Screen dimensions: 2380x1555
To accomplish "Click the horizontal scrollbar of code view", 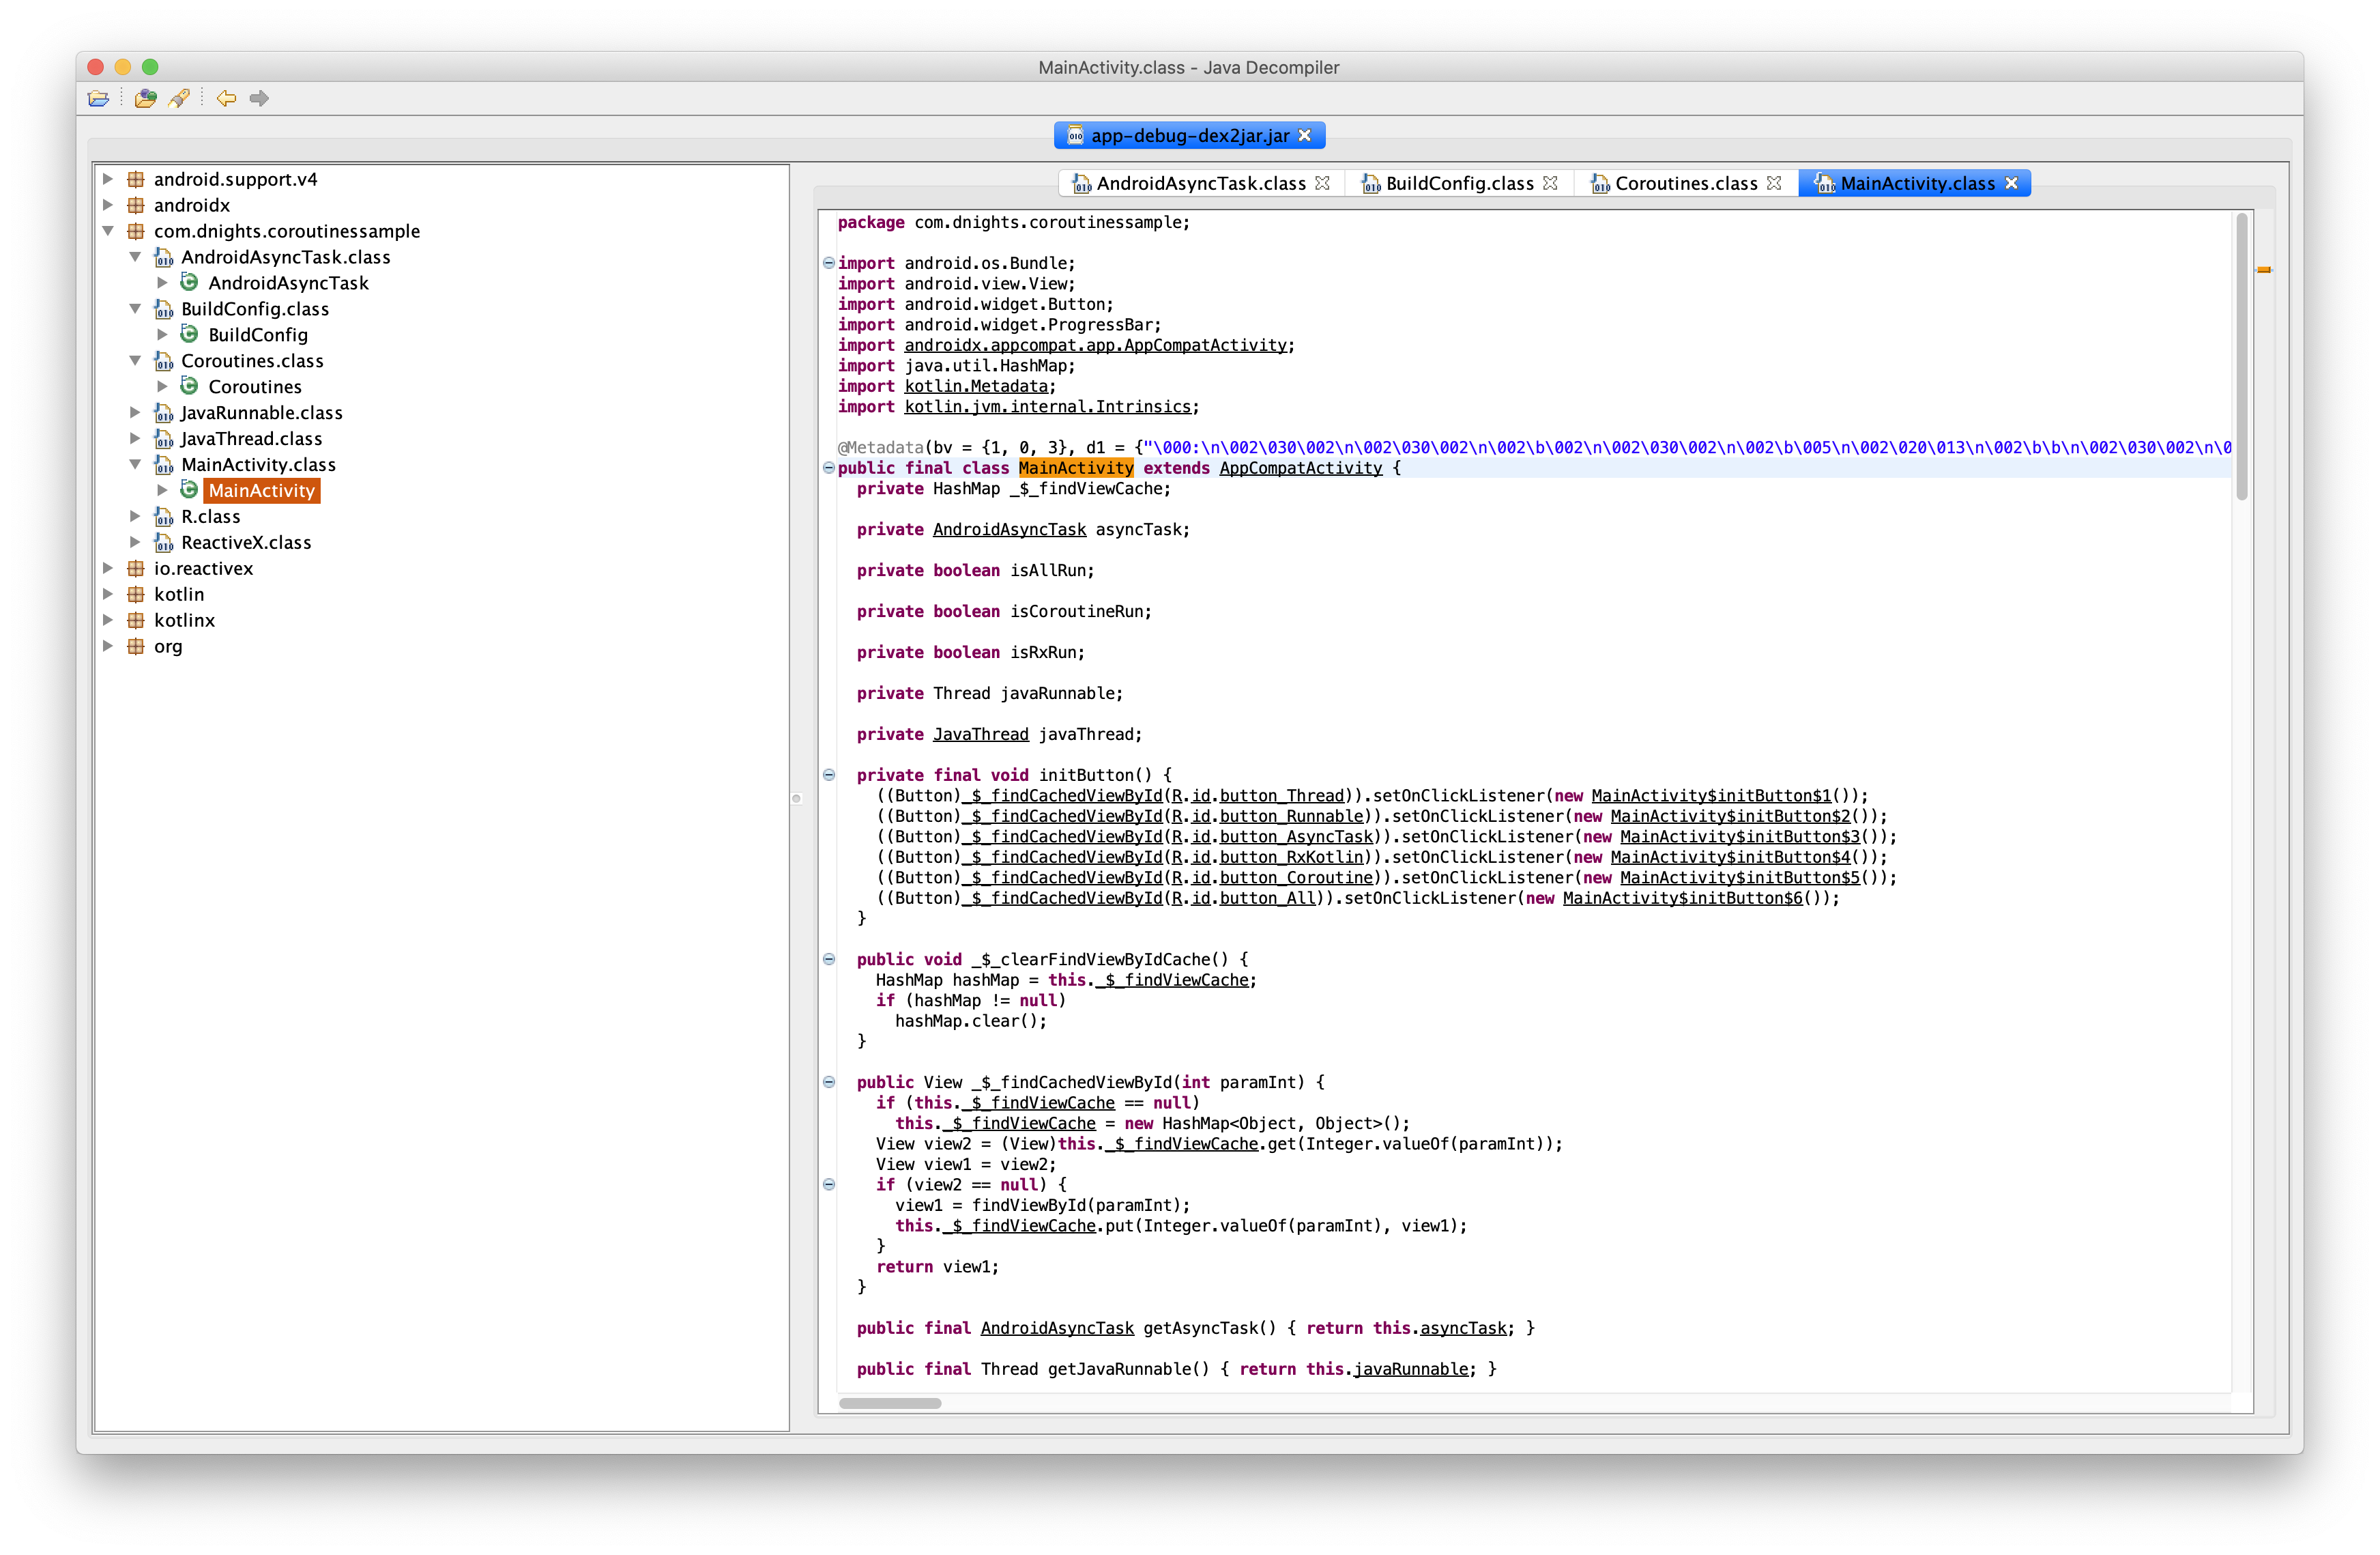I will pos(890,1403).
